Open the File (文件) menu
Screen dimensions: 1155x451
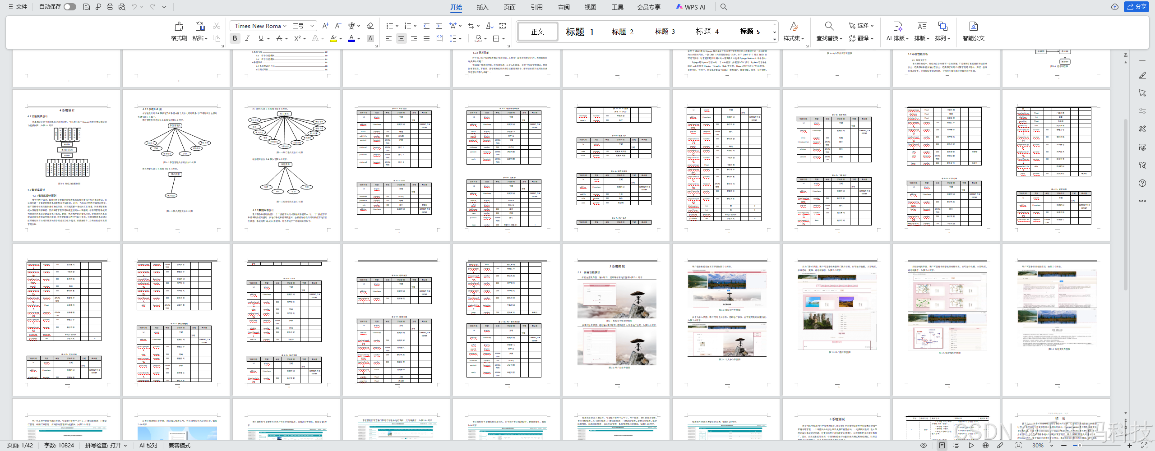pyautogui.click(x=18, y=7)
